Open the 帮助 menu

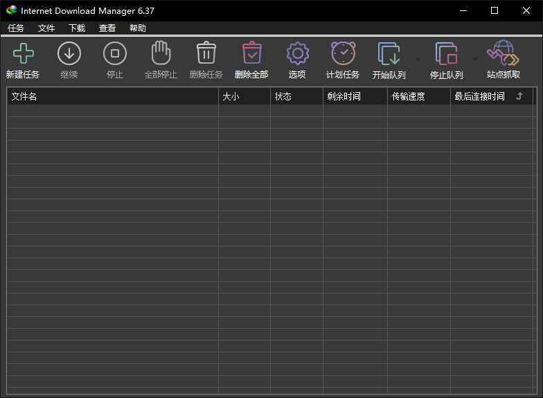pos(138,28)
